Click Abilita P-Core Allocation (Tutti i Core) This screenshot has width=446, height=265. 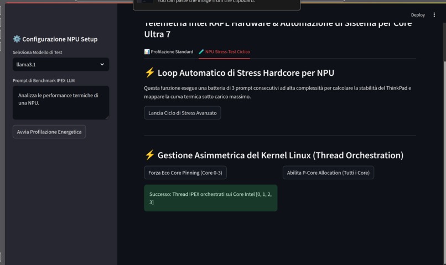(x=328, y=173)
